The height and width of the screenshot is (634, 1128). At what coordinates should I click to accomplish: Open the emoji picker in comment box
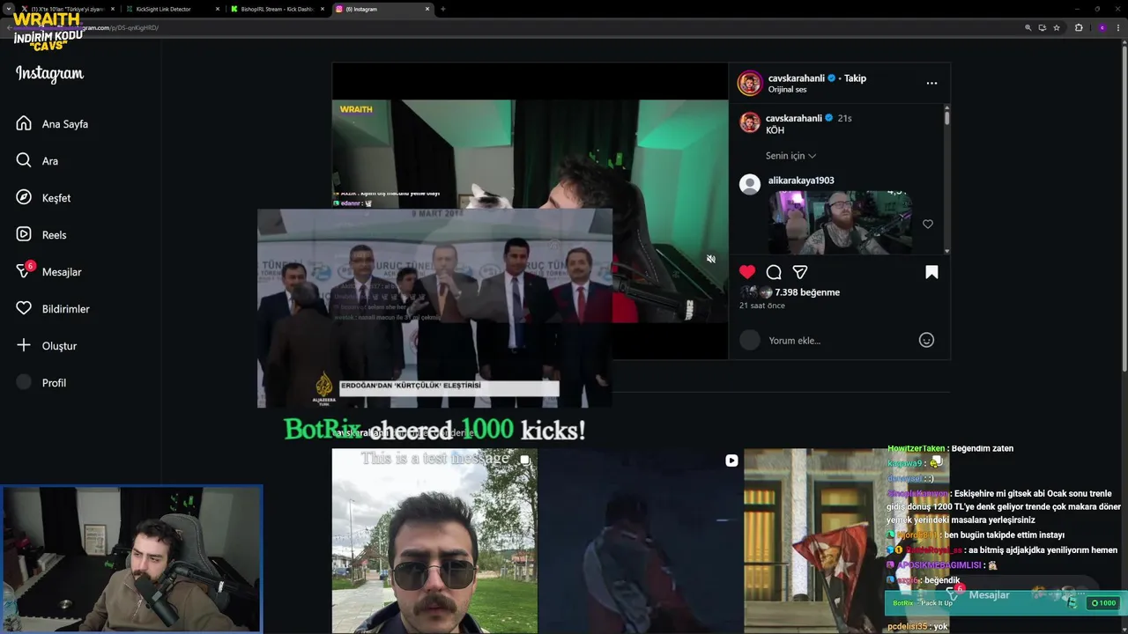click(926, 340)
